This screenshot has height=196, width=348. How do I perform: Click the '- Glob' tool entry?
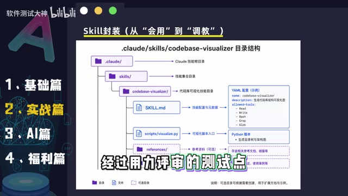click(241, 125)
